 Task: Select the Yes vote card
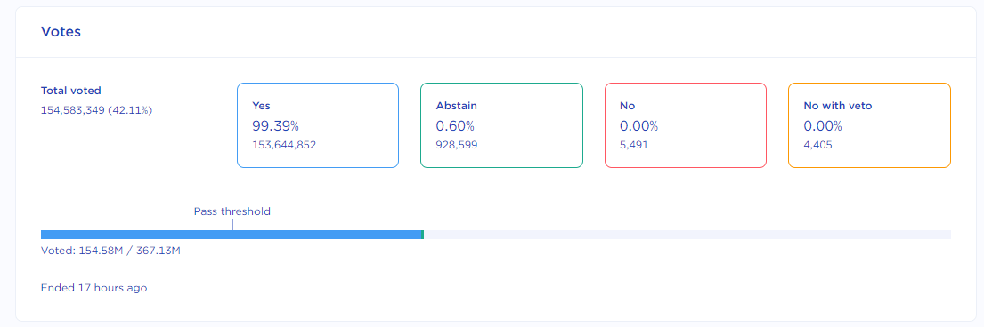click(x=318, y=125)
